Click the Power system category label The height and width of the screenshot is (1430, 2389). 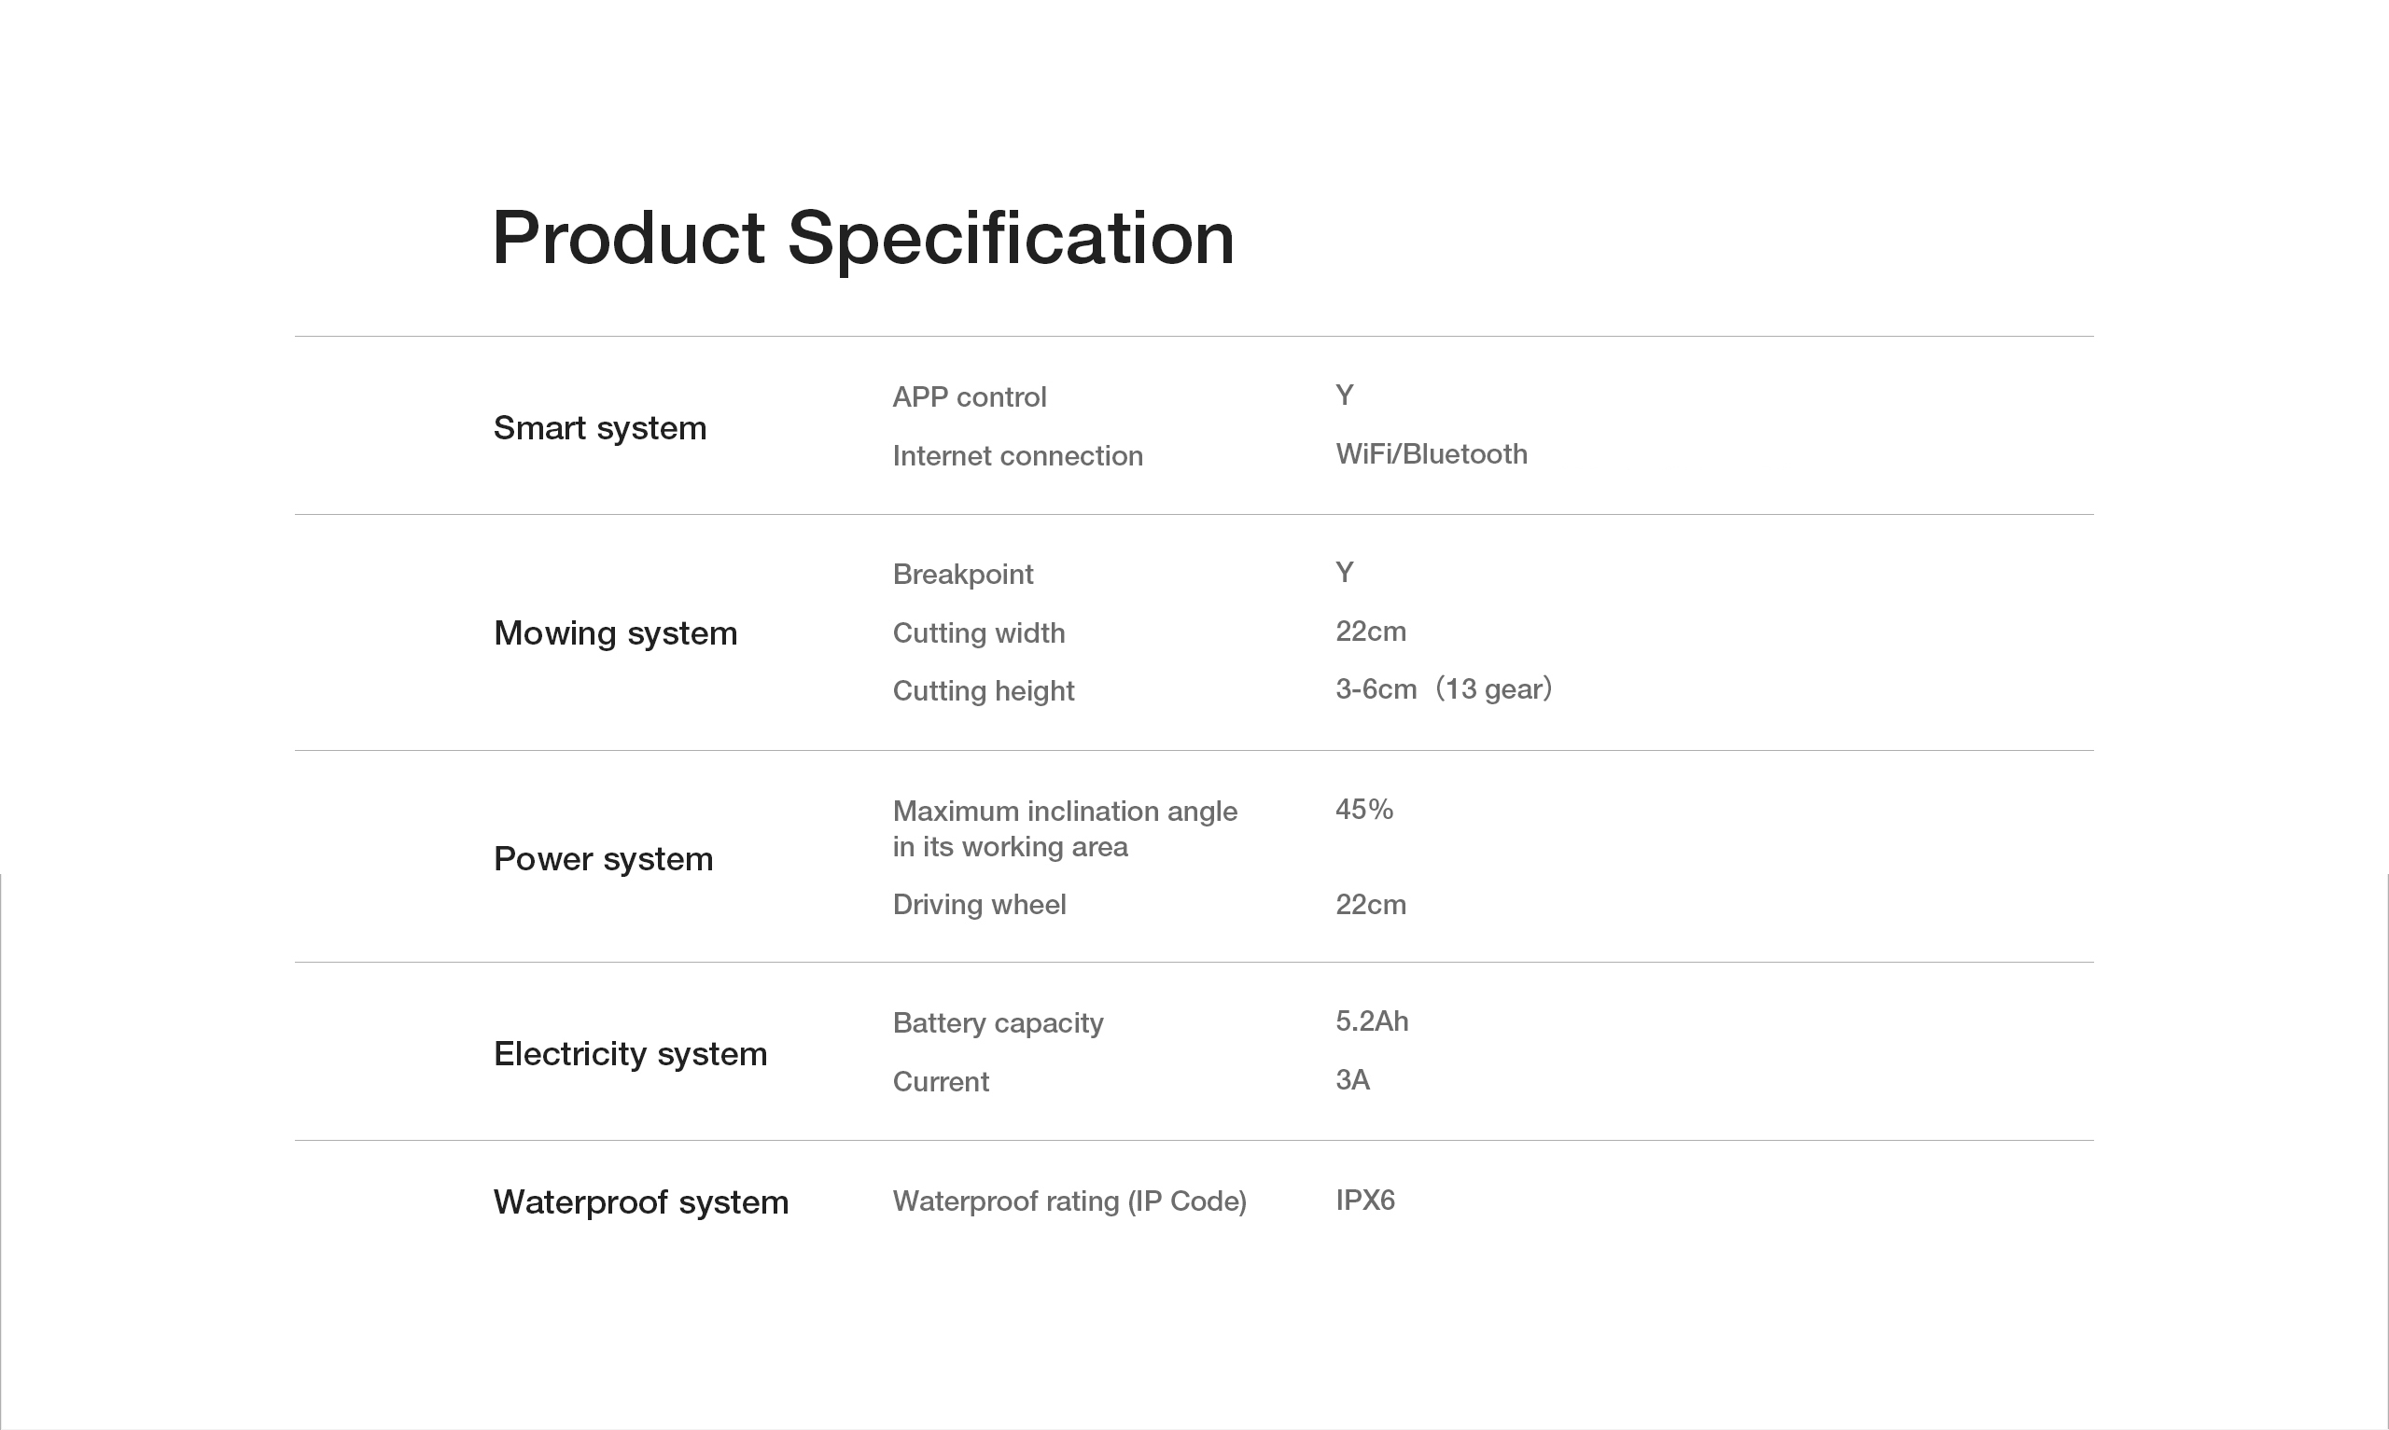pyautogui.click(x=602, y=858)
